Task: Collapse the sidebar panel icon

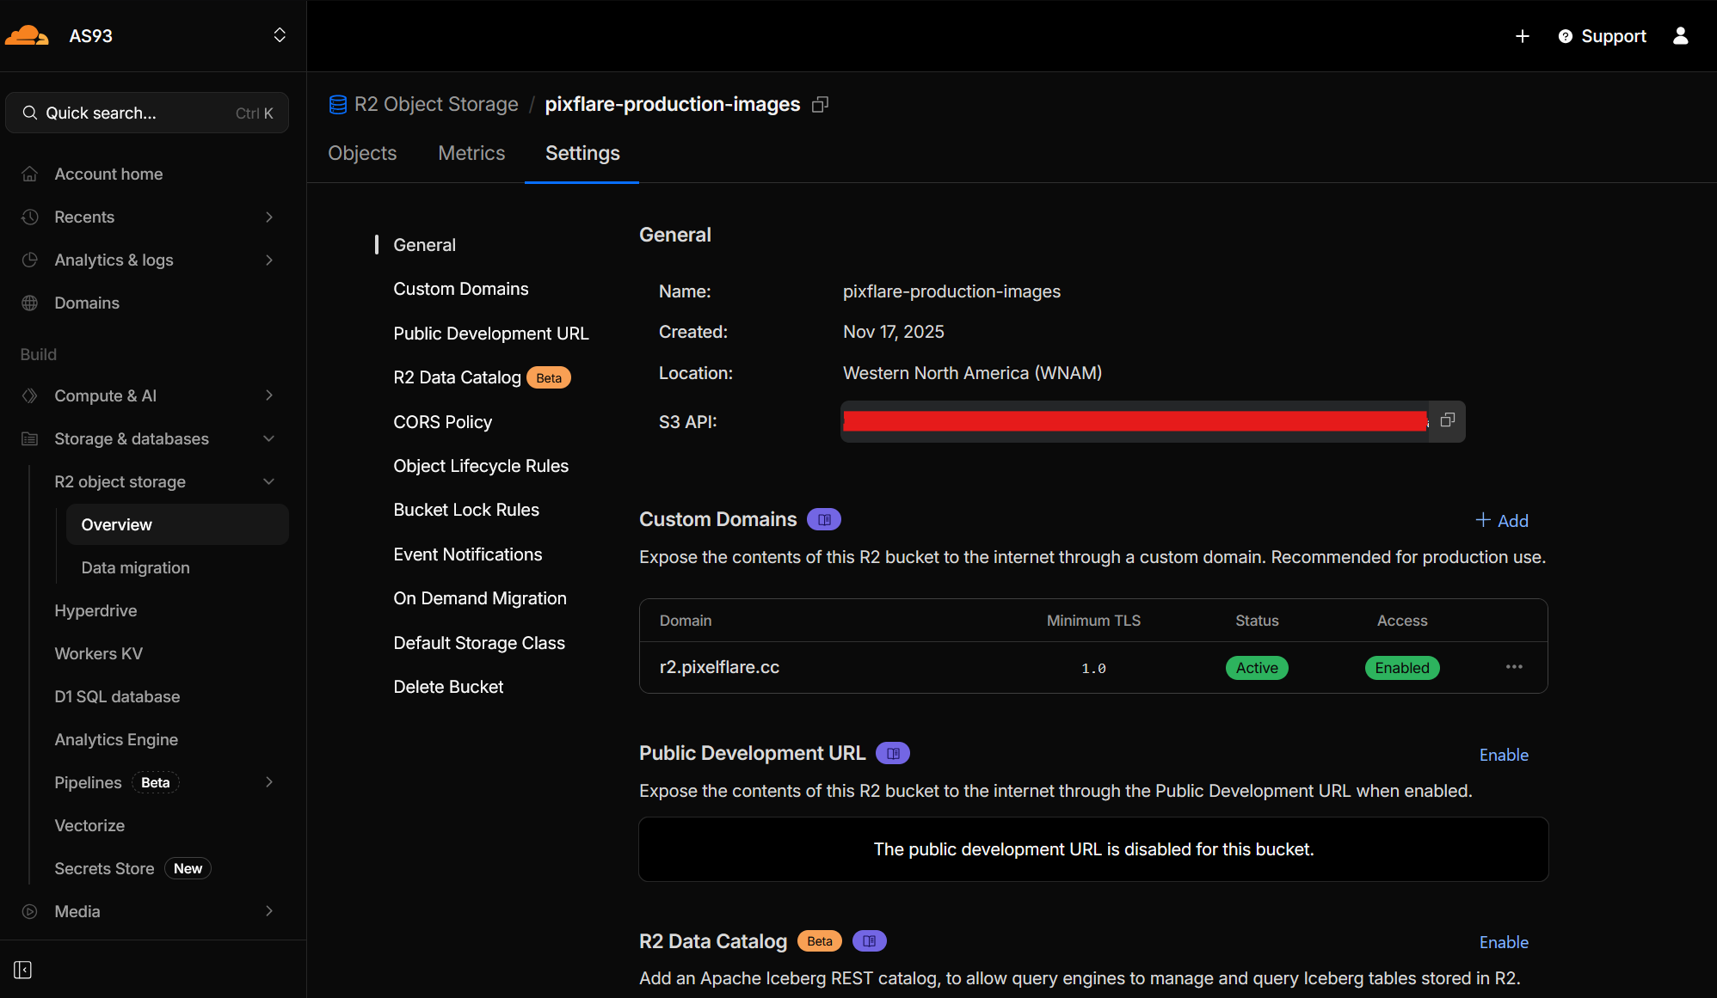Action: 23,970
